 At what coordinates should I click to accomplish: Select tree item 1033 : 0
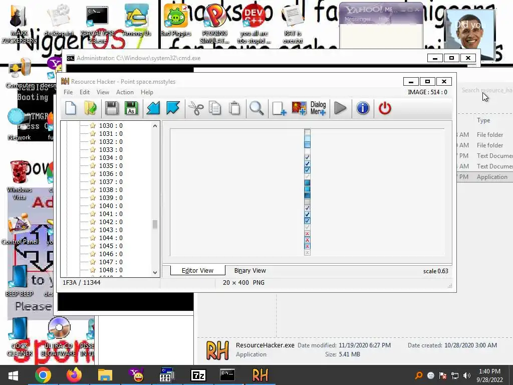pyautogui.click(x=111, y=149)
